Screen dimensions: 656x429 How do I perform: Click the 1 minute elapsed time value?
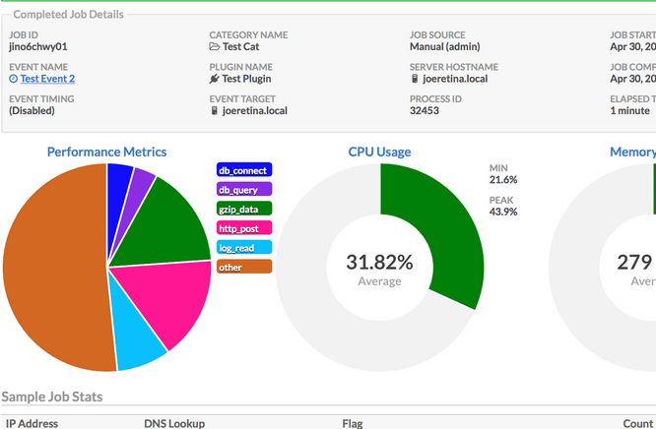pos(629,110)
